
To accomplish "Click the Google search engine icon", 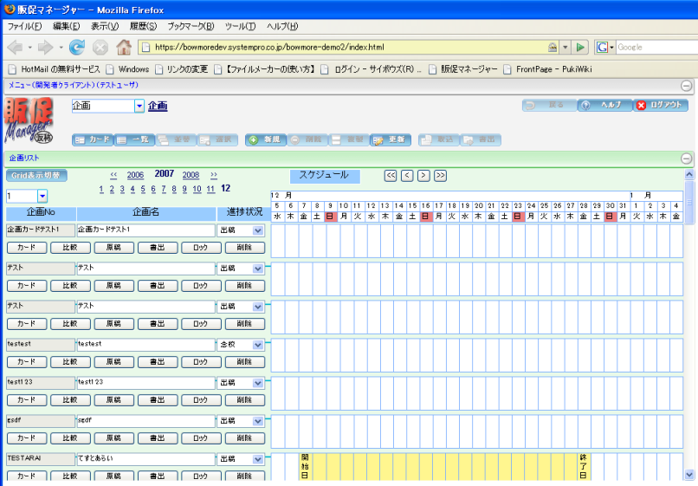I will [602, 48].
